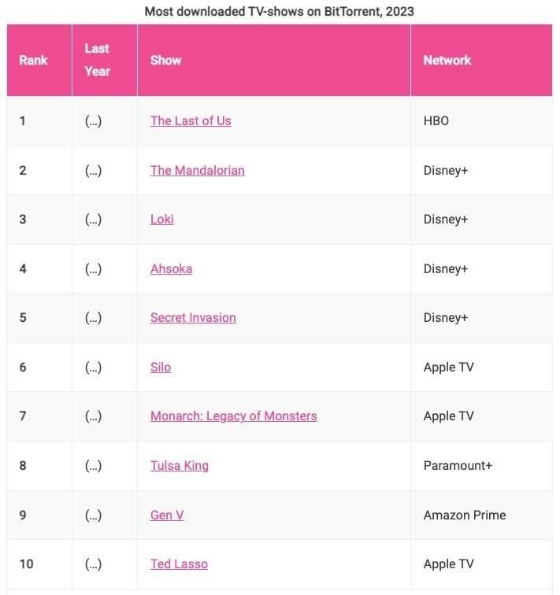Image resolution: width=560 pixels, height=595 pixels.
Task: Open the Gen V link
Action: 167,515
